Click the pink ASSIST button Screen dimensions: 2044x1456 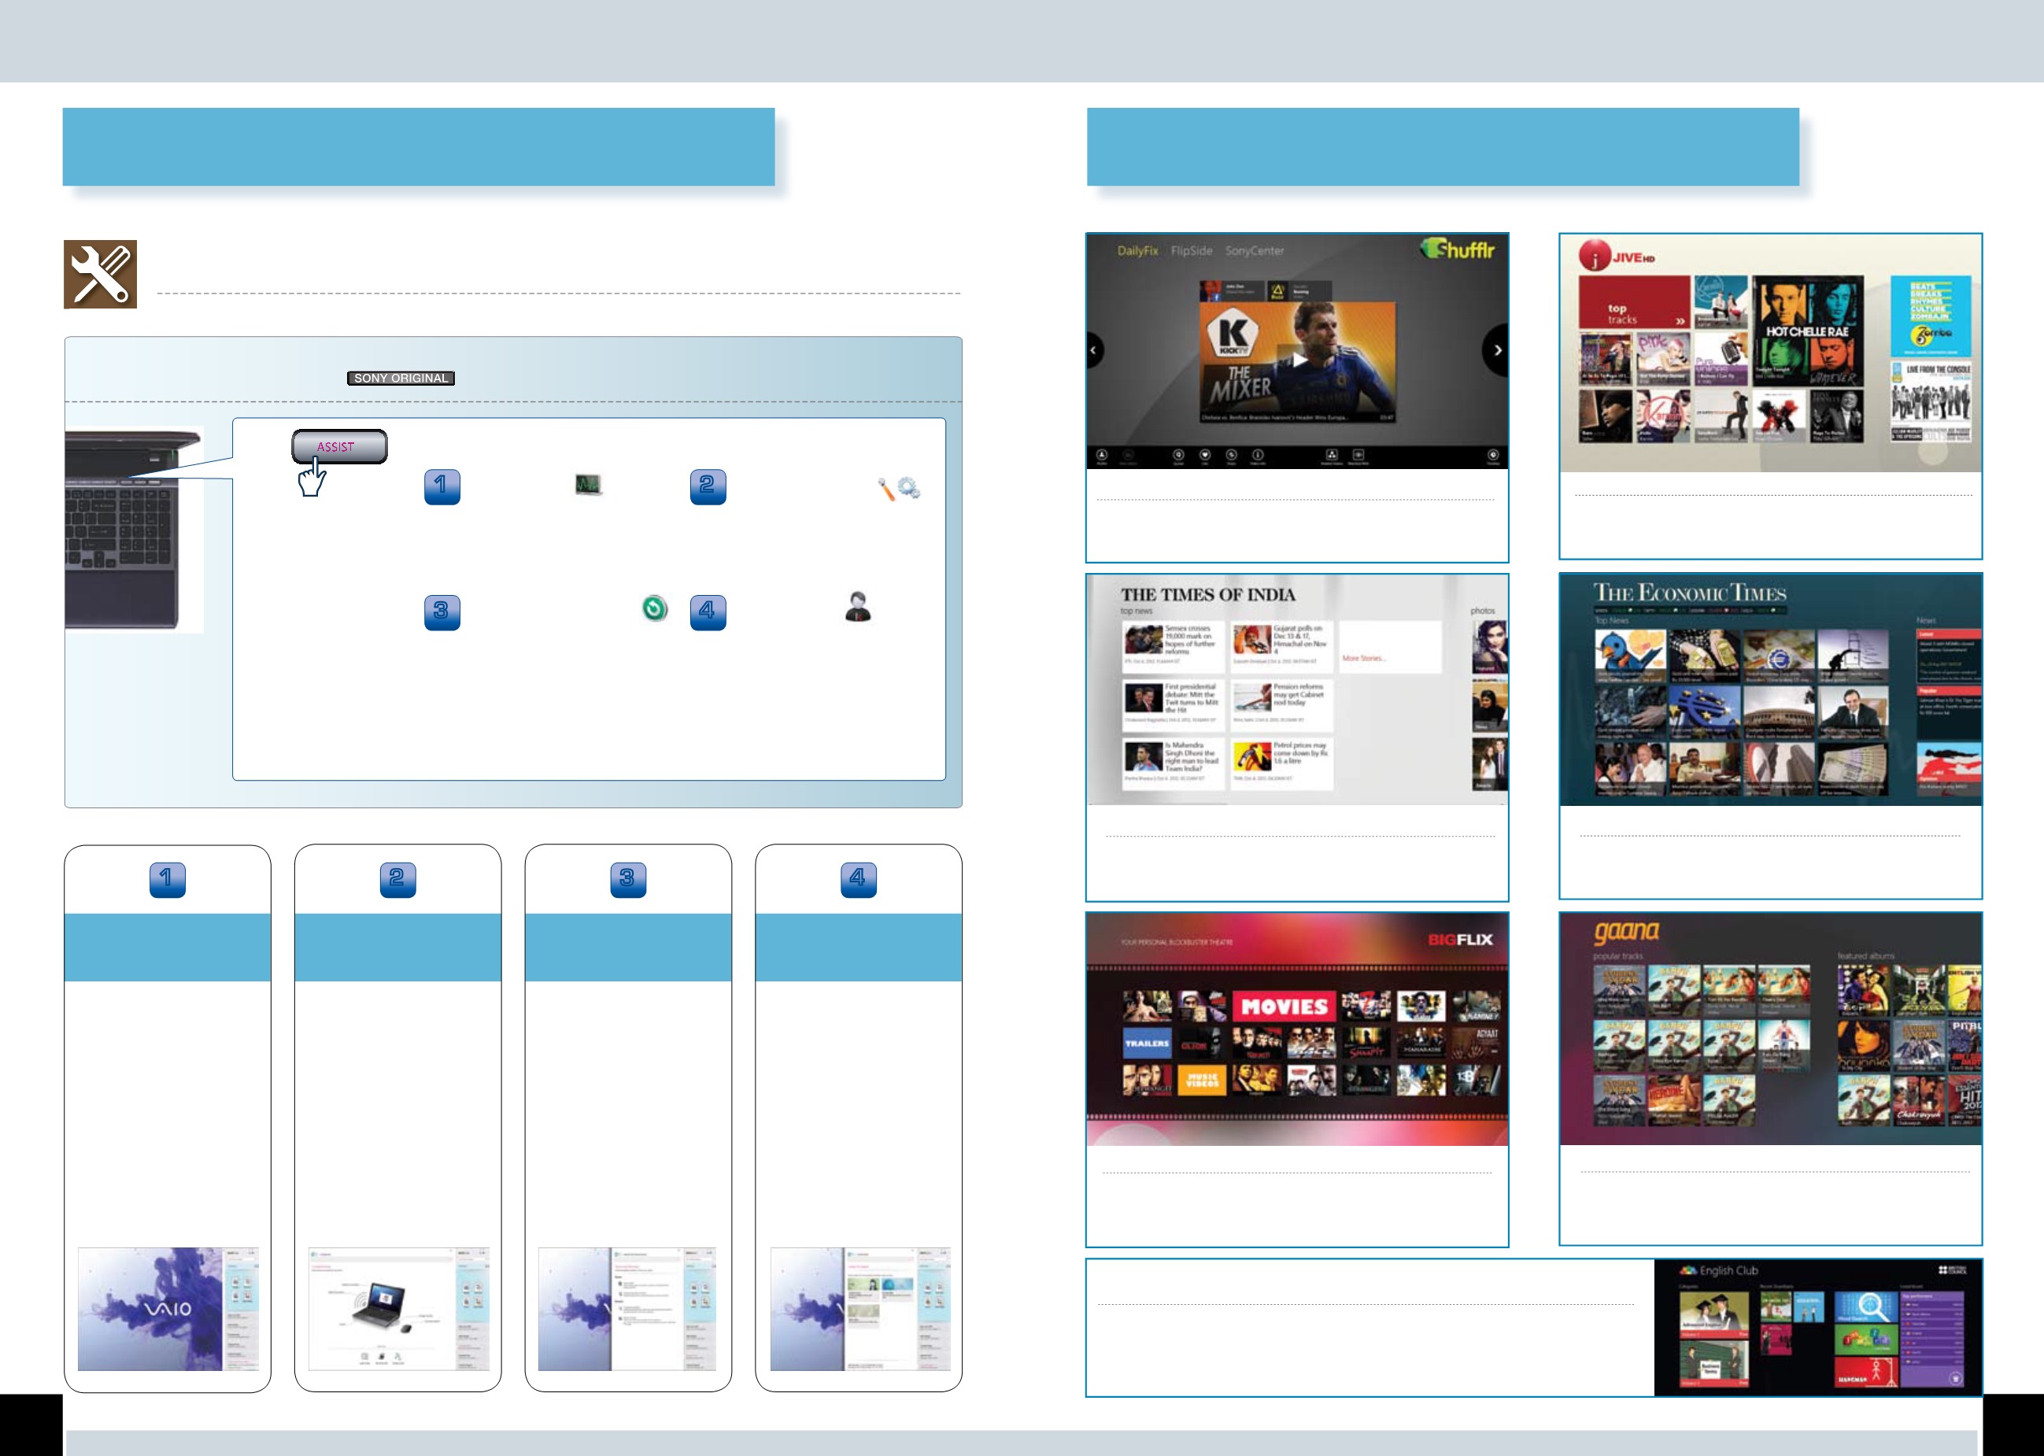pyautogui.click(x=339, y=446)
